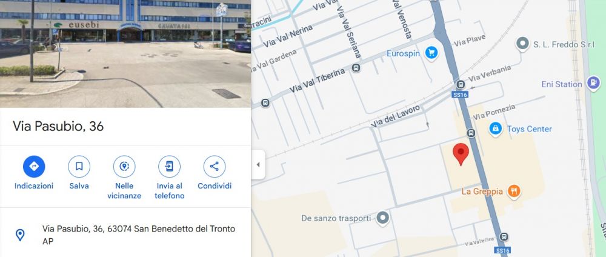
Task: Open the Eurospin shopping cart marker
Action: pos(431,53)
